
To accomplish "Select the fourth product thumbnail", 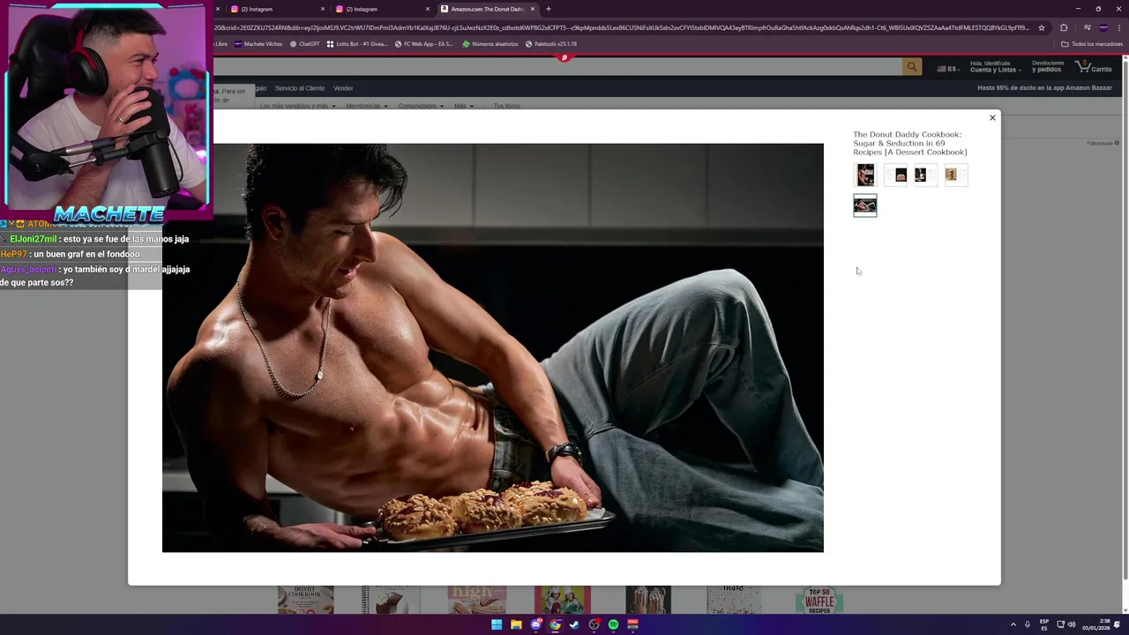I will pyautogui.click(x=955, y=175).
